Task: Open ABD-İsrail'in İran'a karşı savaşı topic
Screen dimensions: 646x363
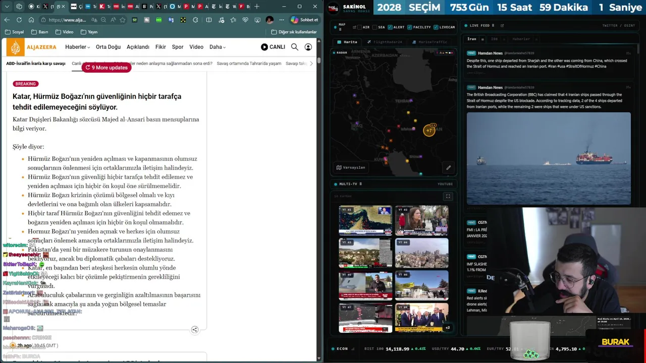Action: point(36,64)
